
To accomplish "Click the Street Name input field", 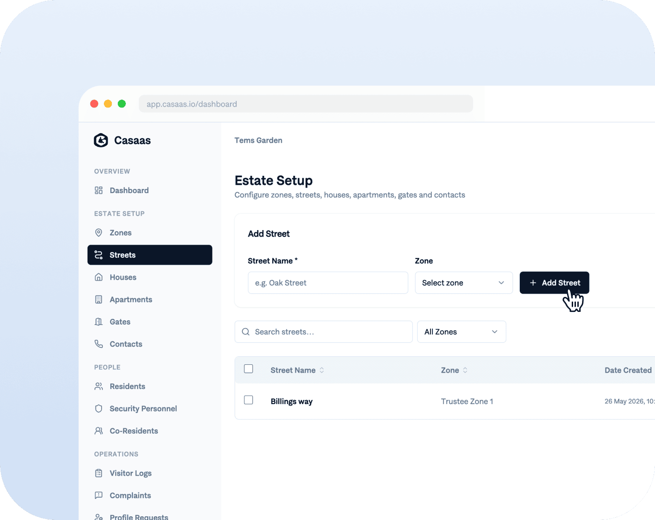I will (x=328, y=283).
